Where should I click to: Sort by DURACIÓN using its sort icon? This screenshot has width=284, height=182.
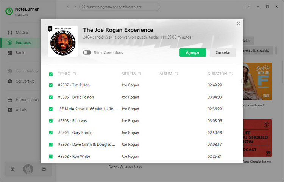click(x=231, y=74)
